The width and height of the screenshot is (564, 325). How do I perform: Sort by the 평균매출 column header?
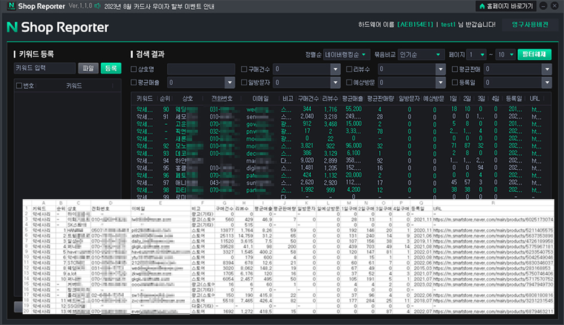[x=353, y=98]
